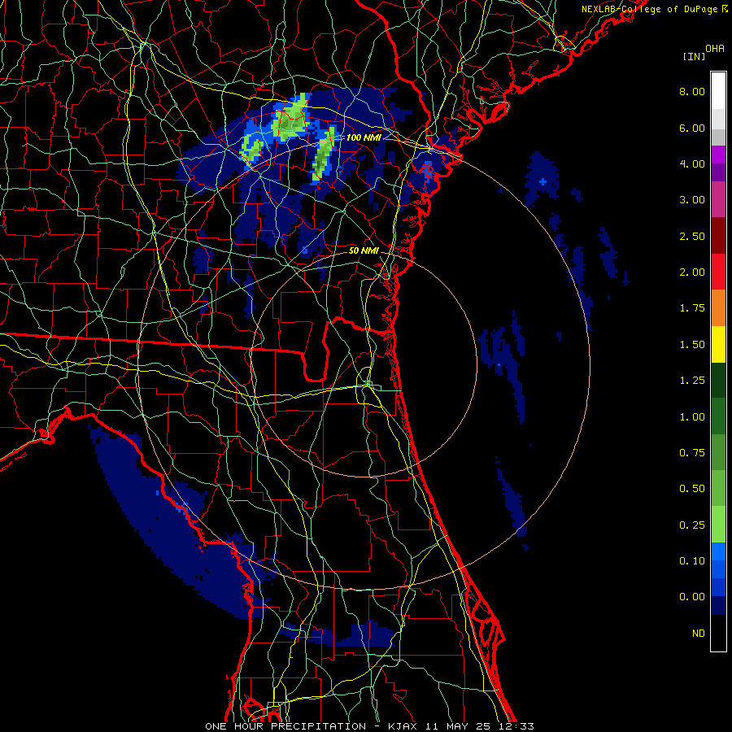Click the 100 NMI range ring label
Screen dimensions: 732x732
(364, 137)
